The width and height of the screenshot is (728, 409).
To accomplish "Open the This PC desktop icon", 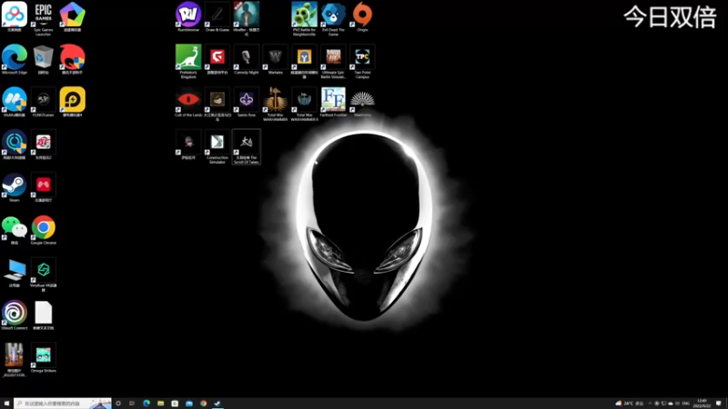I will (15, 273).
